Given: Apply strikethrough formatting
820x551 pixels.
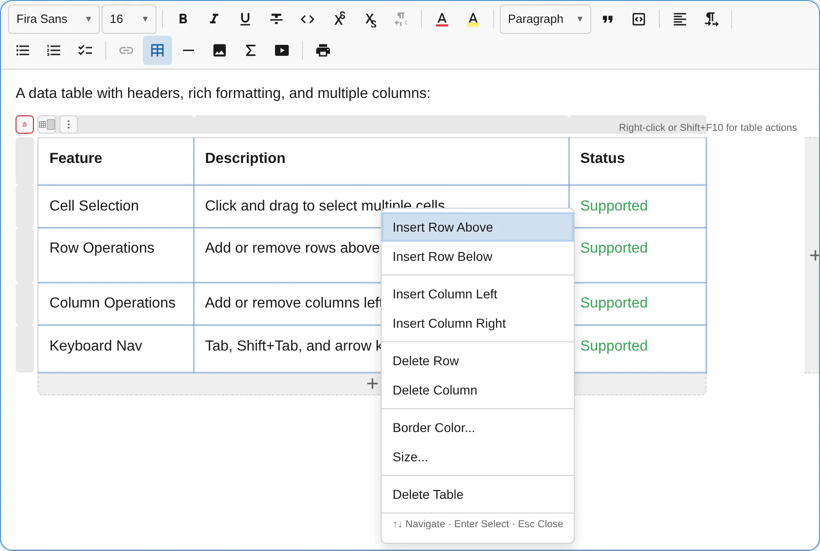Looking at the screenshot, I should tap(276, 19).
